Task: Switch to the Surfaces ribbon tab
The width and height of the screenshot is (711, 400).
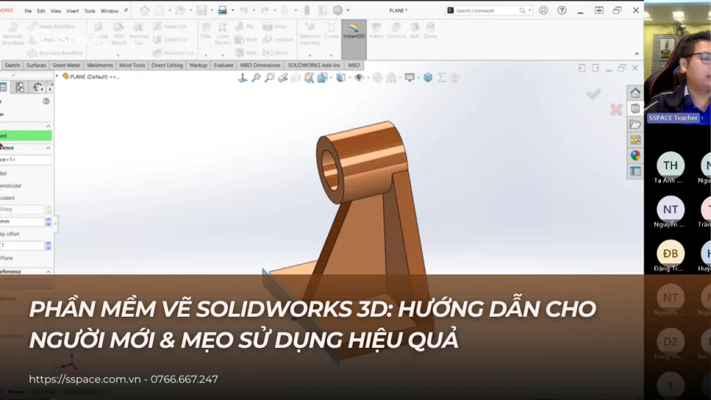Action: [36, 65]
